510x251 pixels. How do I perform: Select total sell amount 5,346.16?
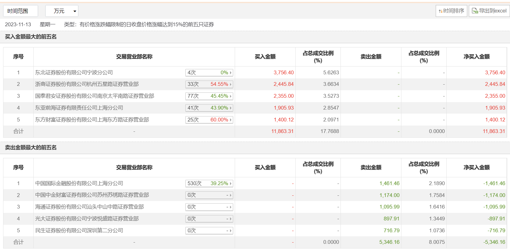(389, 242)
